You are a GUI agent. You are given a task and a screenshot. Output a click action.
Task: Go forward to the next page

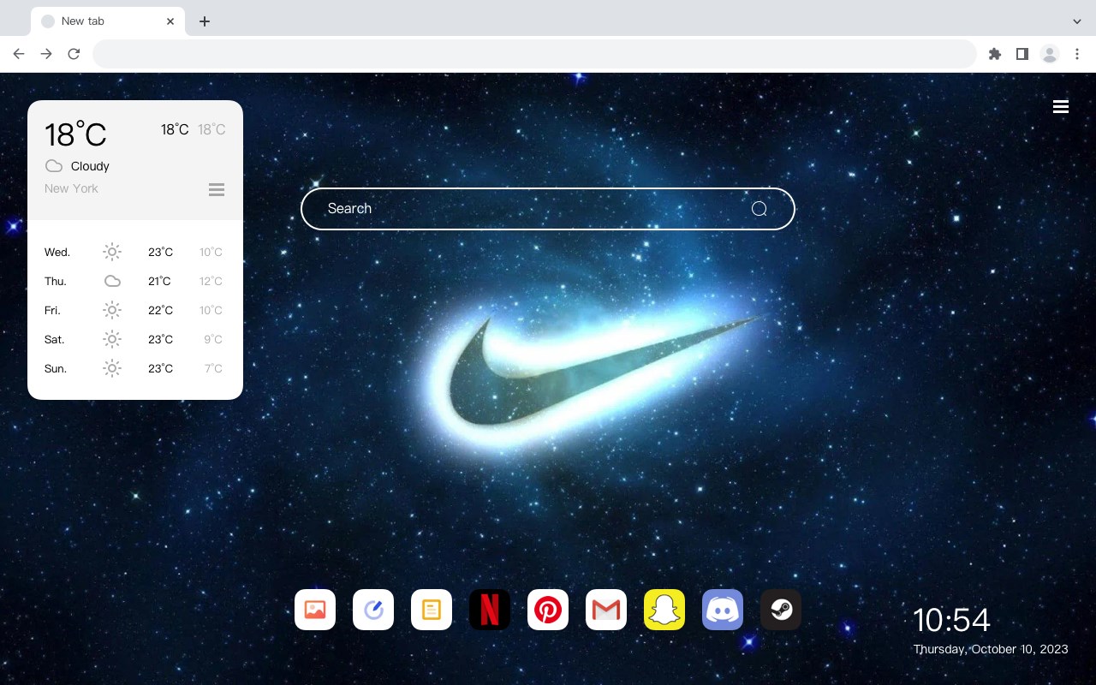tap(46, 54)
